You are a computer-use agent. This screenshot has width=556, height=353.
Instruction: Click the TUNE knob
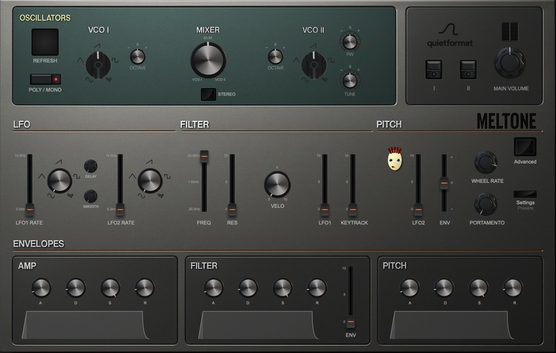click(x=350, y=81)
